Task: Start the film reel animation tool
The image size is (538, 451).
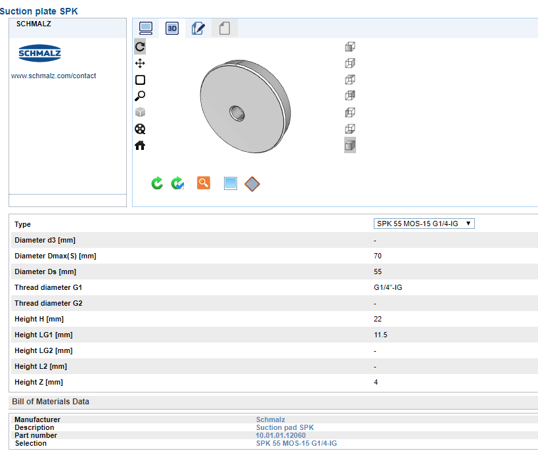Action: pyautogui.click(x=140, y=129)
